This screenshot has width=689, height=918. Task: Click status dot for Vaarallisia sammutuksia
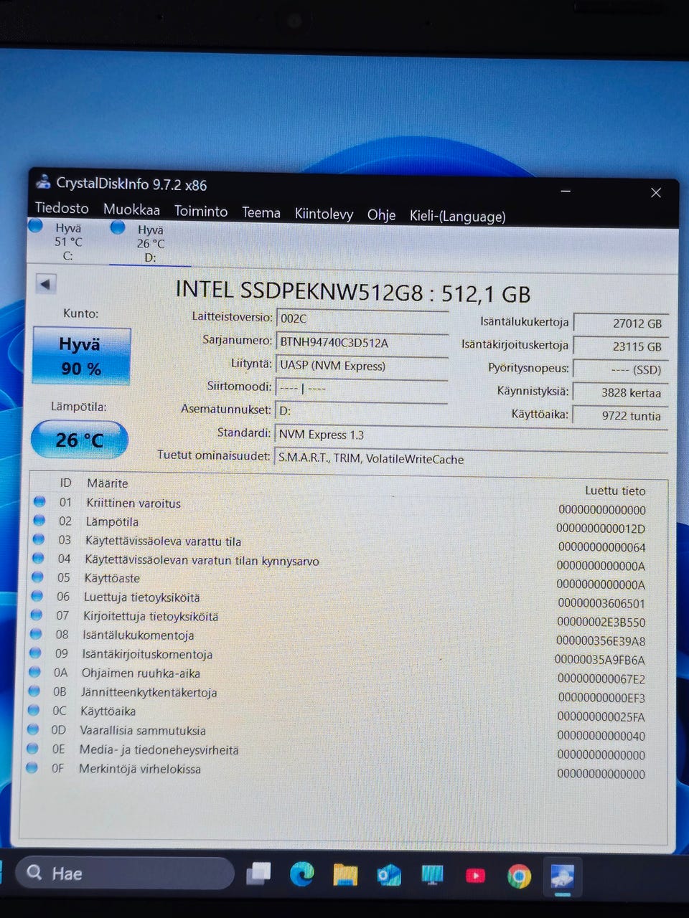click(32, 729)
